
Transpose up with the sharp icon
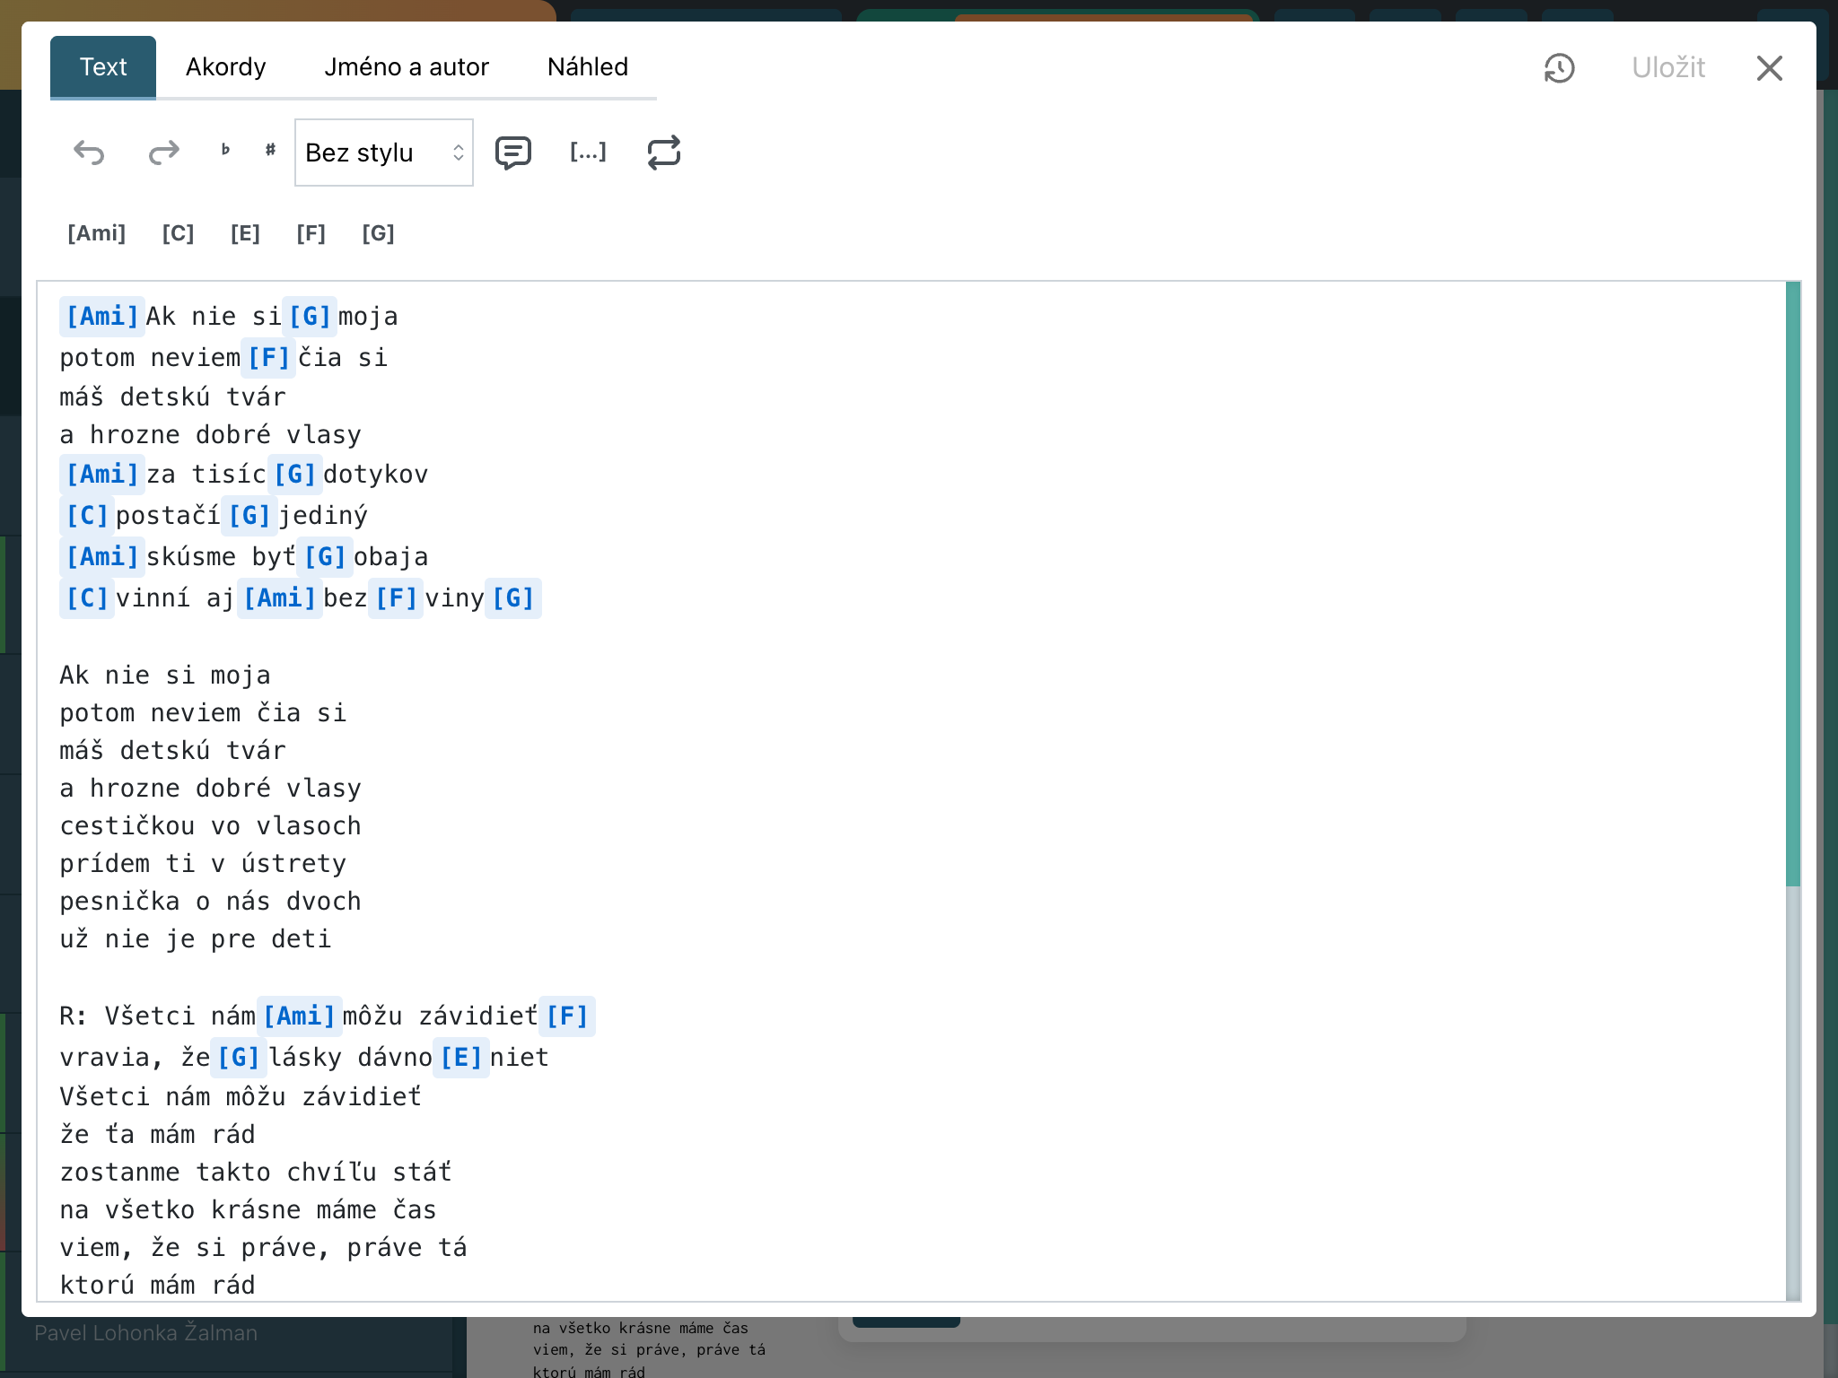click(270, 151)
